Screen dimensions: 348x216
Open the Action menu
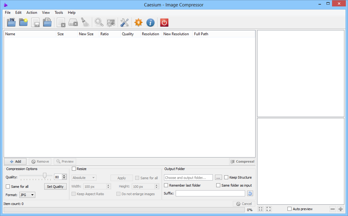click(32, 13)
